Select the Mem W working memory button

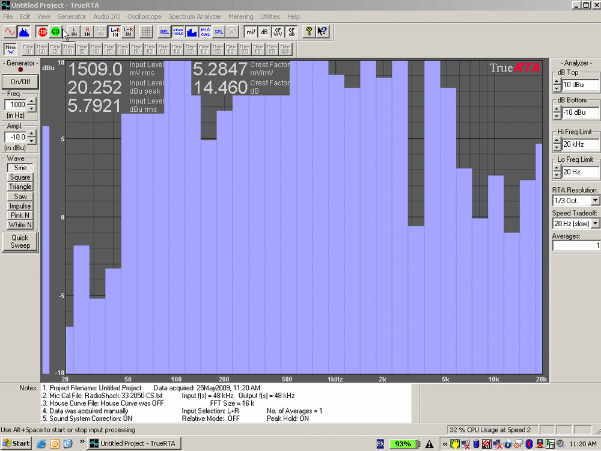click(x=10, y=49)
